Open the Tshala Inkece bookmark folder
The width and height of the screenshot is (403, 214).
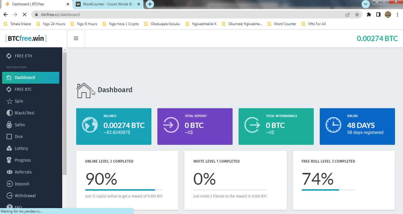[17, 24]
